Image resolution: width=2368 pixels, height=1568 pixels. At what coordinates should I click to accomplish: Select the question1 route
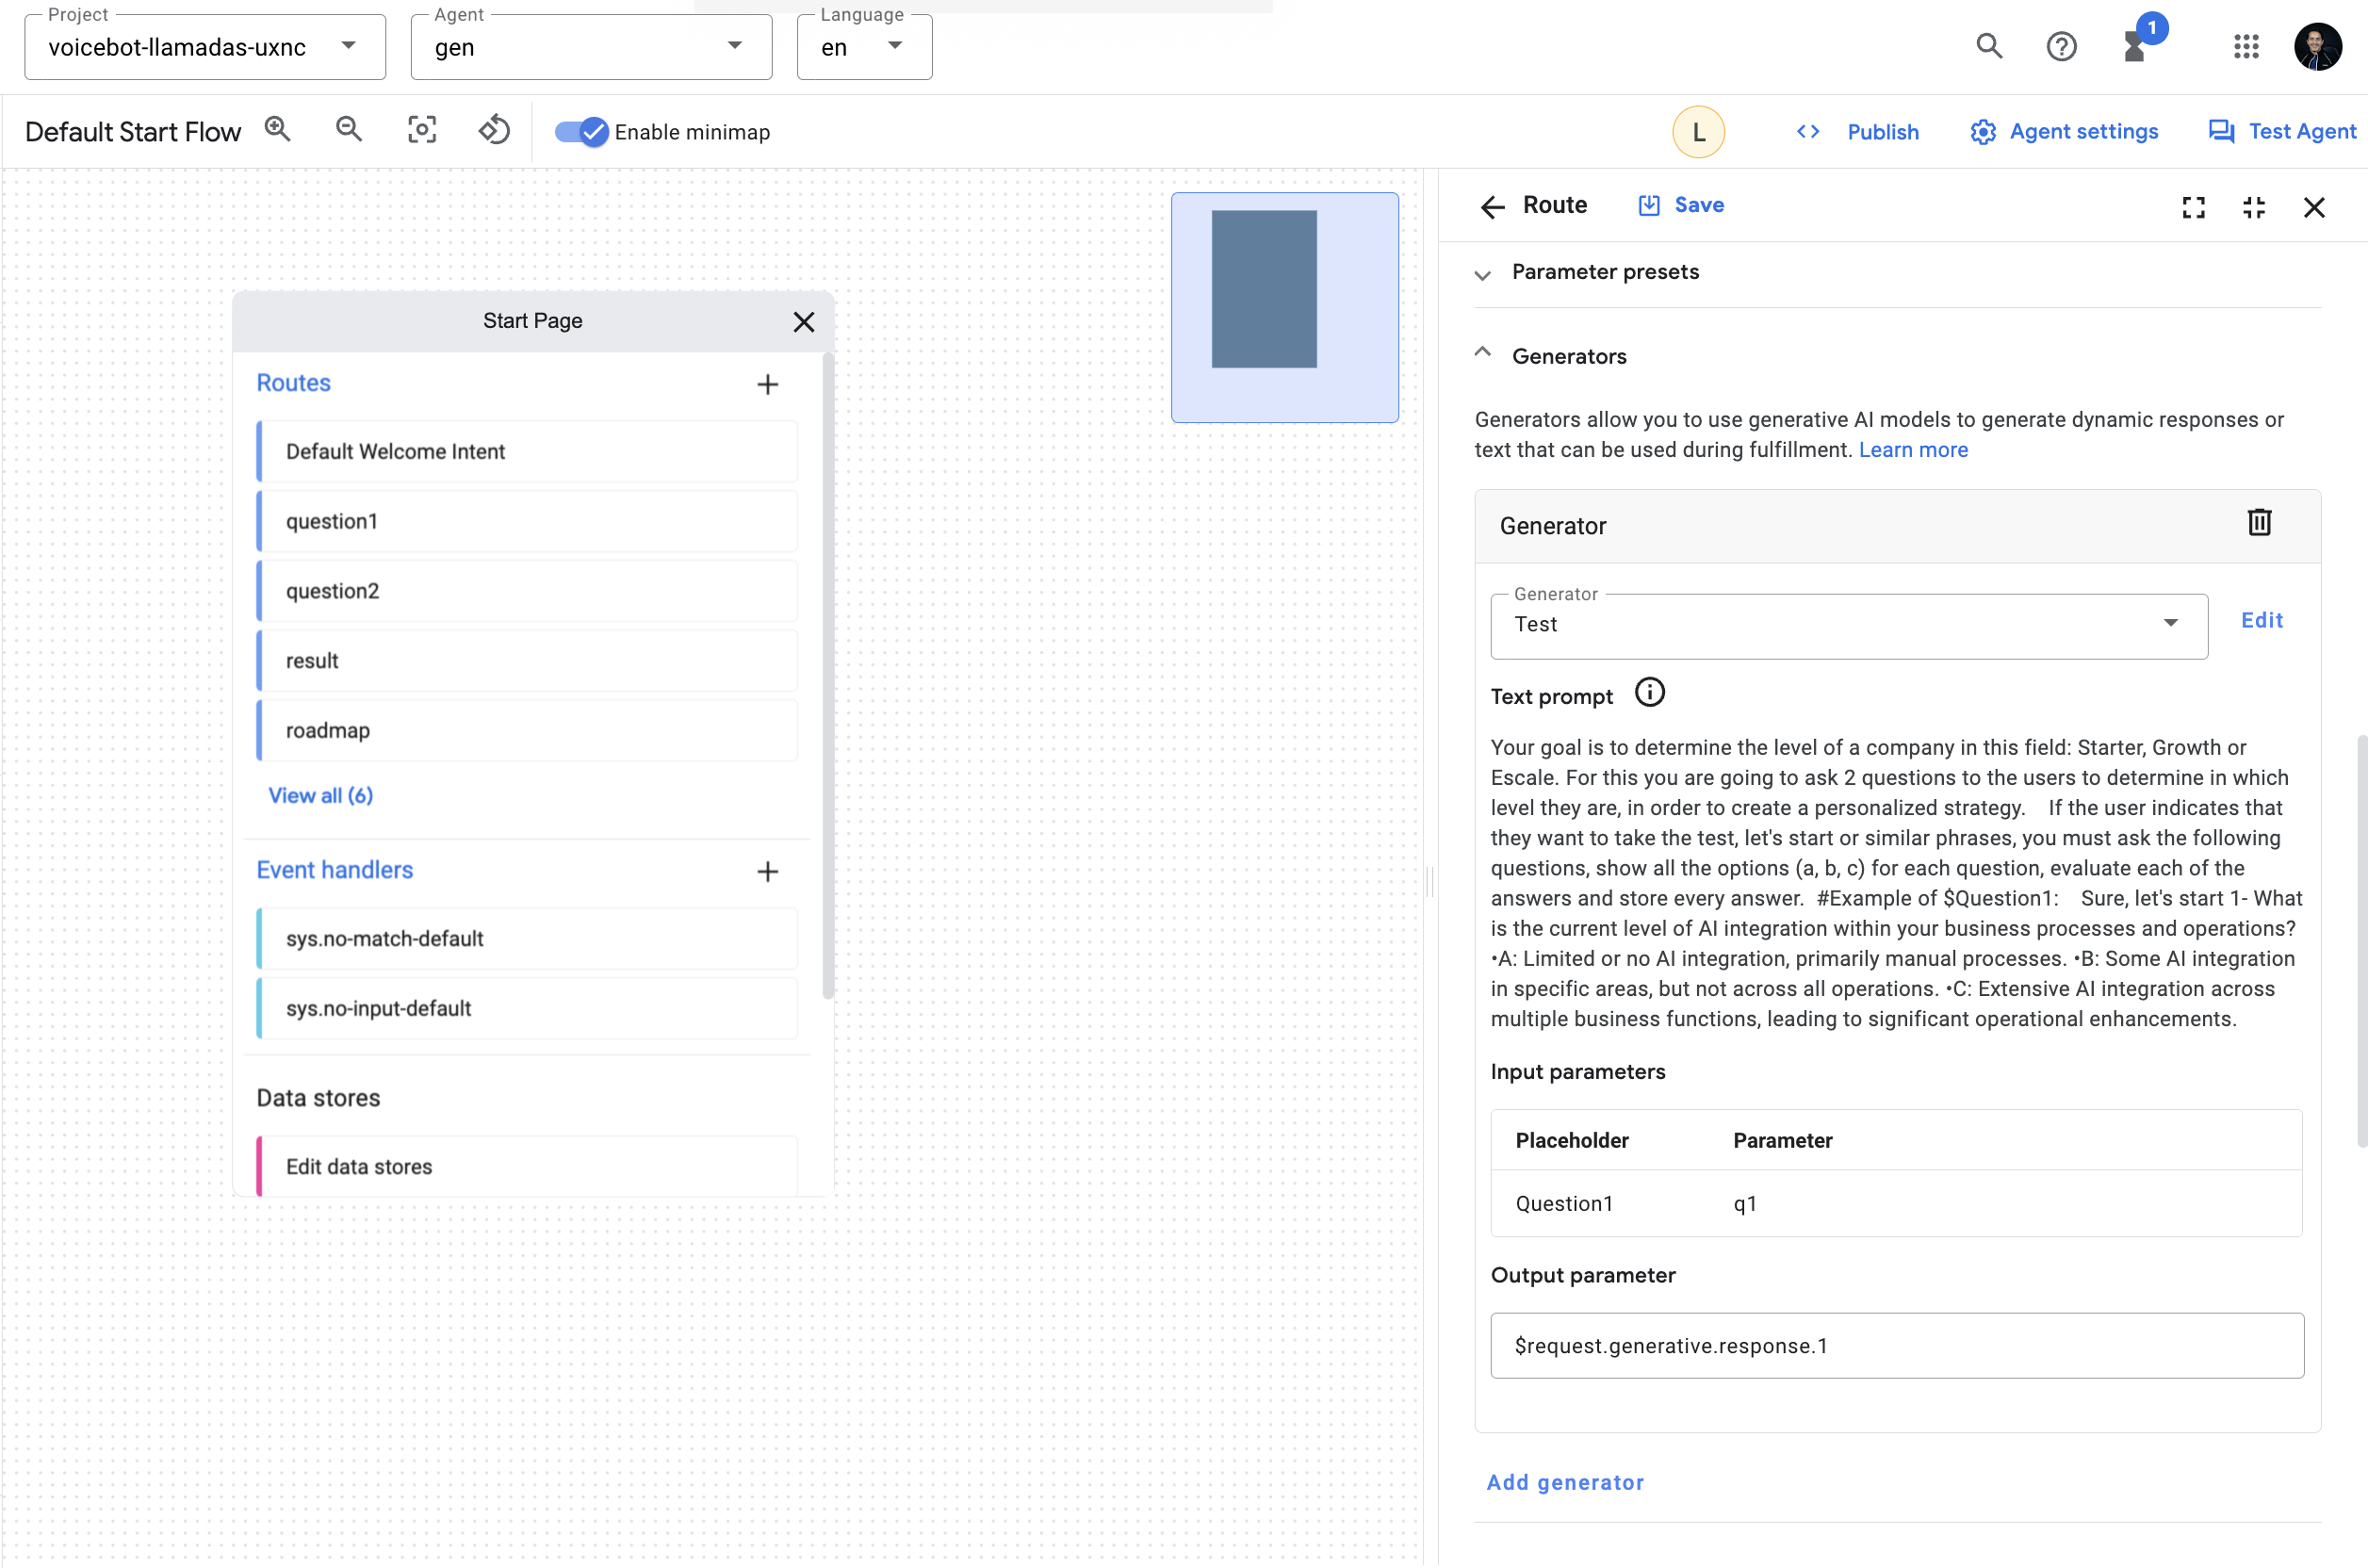(527, 521)
